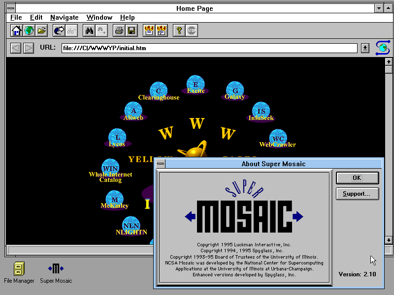This screenshot has width=394, height=295.
Task: Go to the home page via house icon
Action: (17, 30)
